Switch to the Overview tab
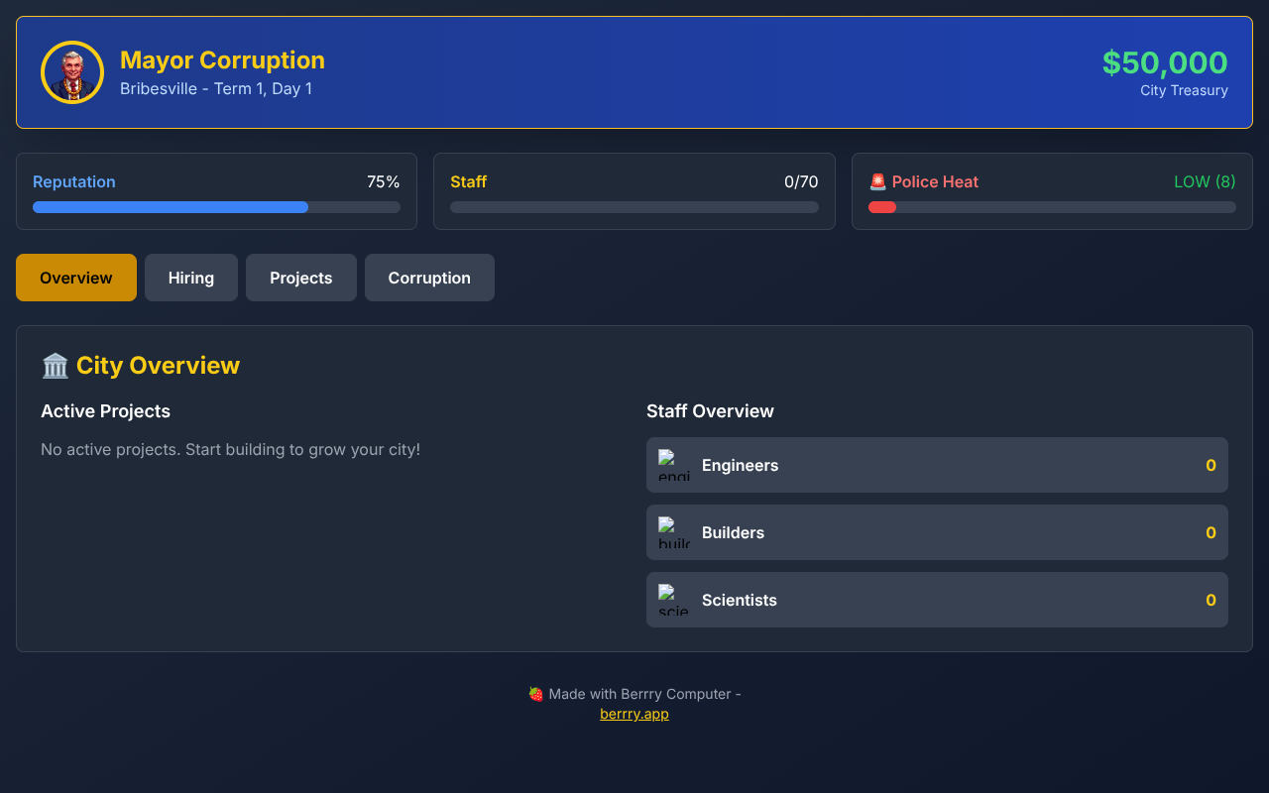The image size is (1269, 793). coord(76,278)
